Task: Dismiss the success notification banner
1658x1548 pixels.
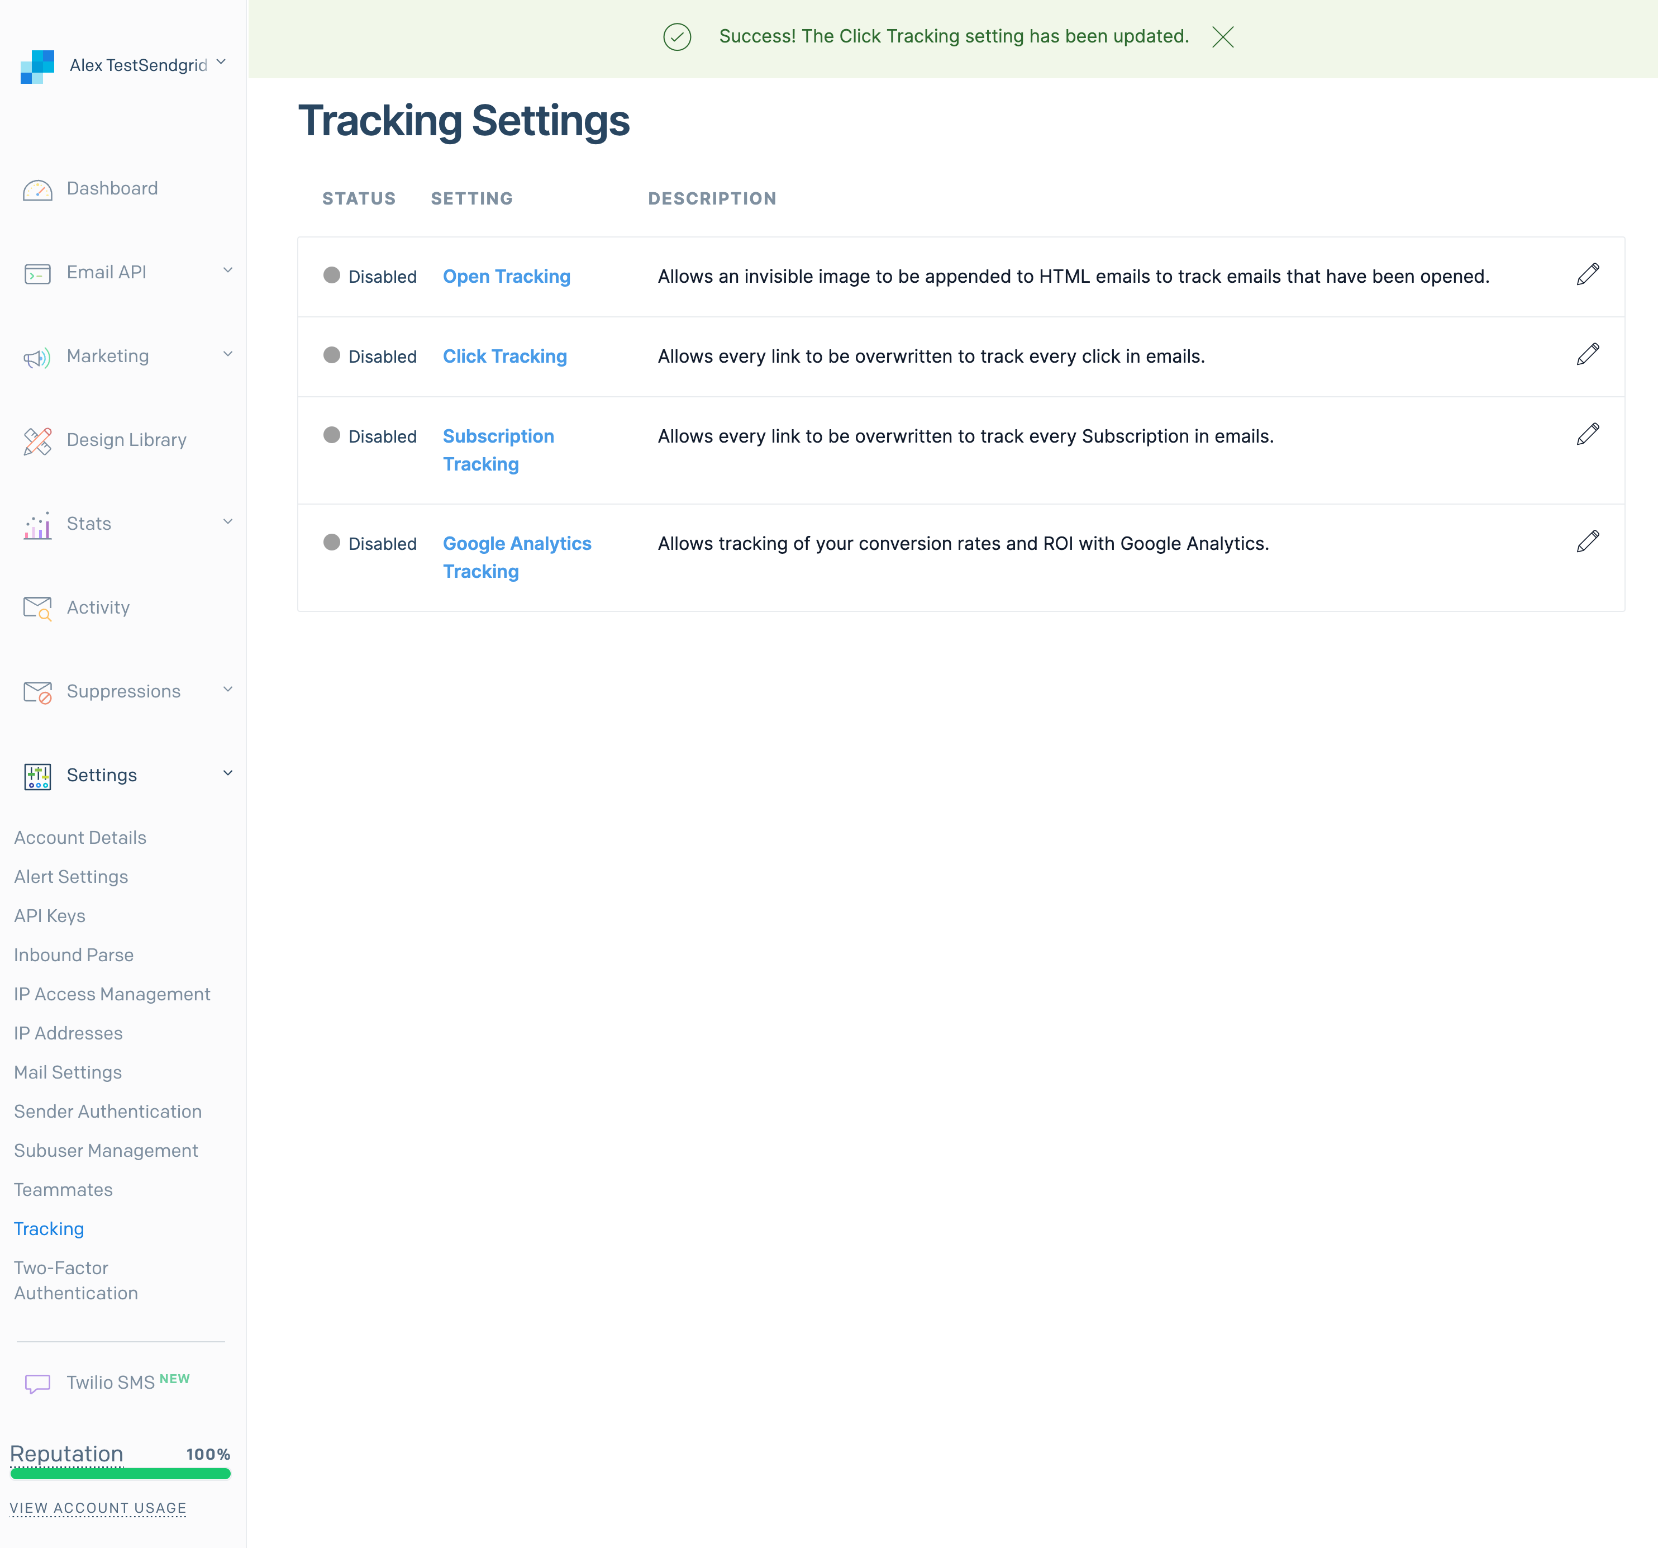Action: click(x=1222, y=37)
